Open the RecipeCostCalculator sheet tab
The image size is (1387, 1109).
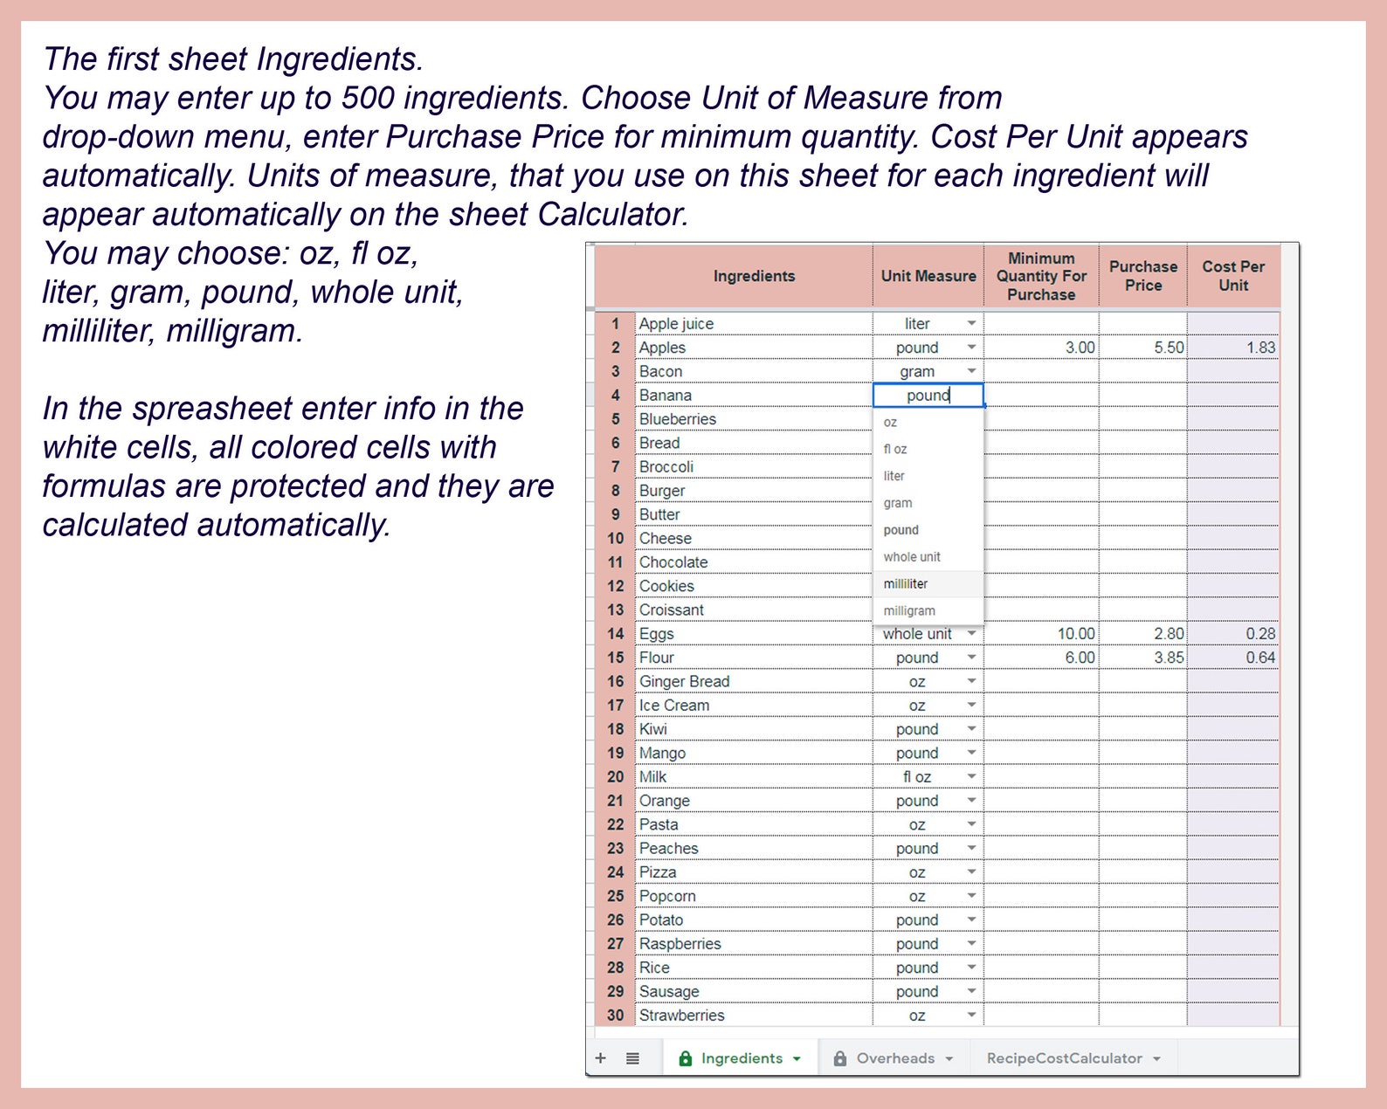[x=1073, y=1057]
